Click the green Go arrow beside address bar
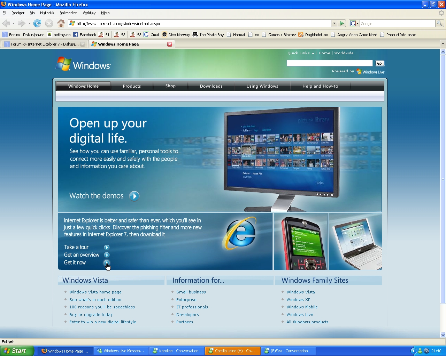 pos(342,23)
